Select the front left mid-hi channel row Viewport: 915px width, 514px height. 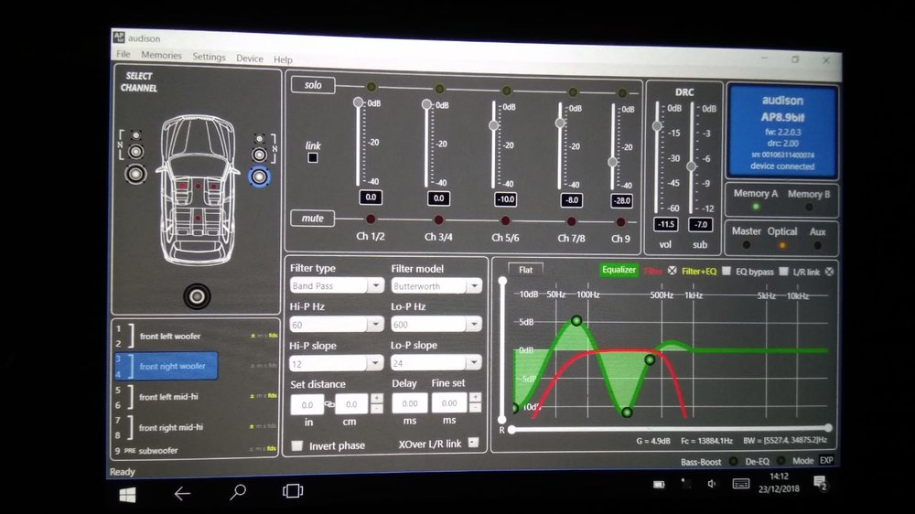196,397
